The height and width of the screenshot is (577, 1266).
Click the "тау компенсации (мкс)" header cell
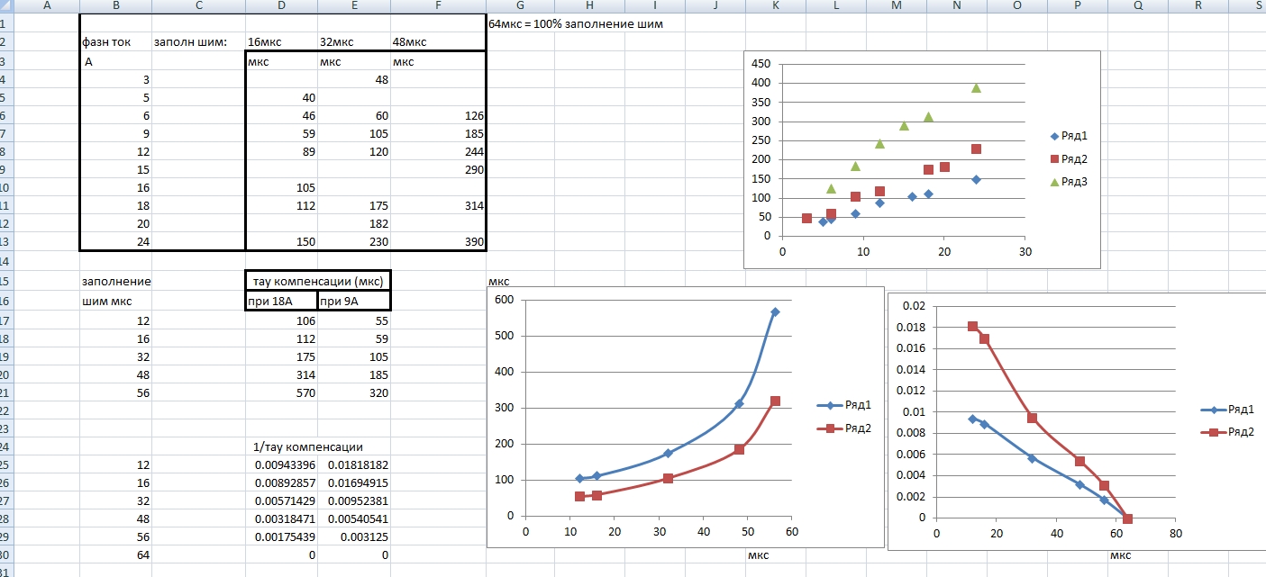point(318,281)
